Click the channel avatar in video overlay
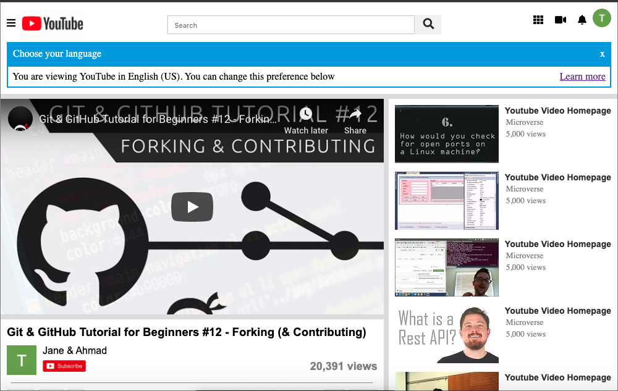Screen dimensions: 618x391 (x=20, y=119)
